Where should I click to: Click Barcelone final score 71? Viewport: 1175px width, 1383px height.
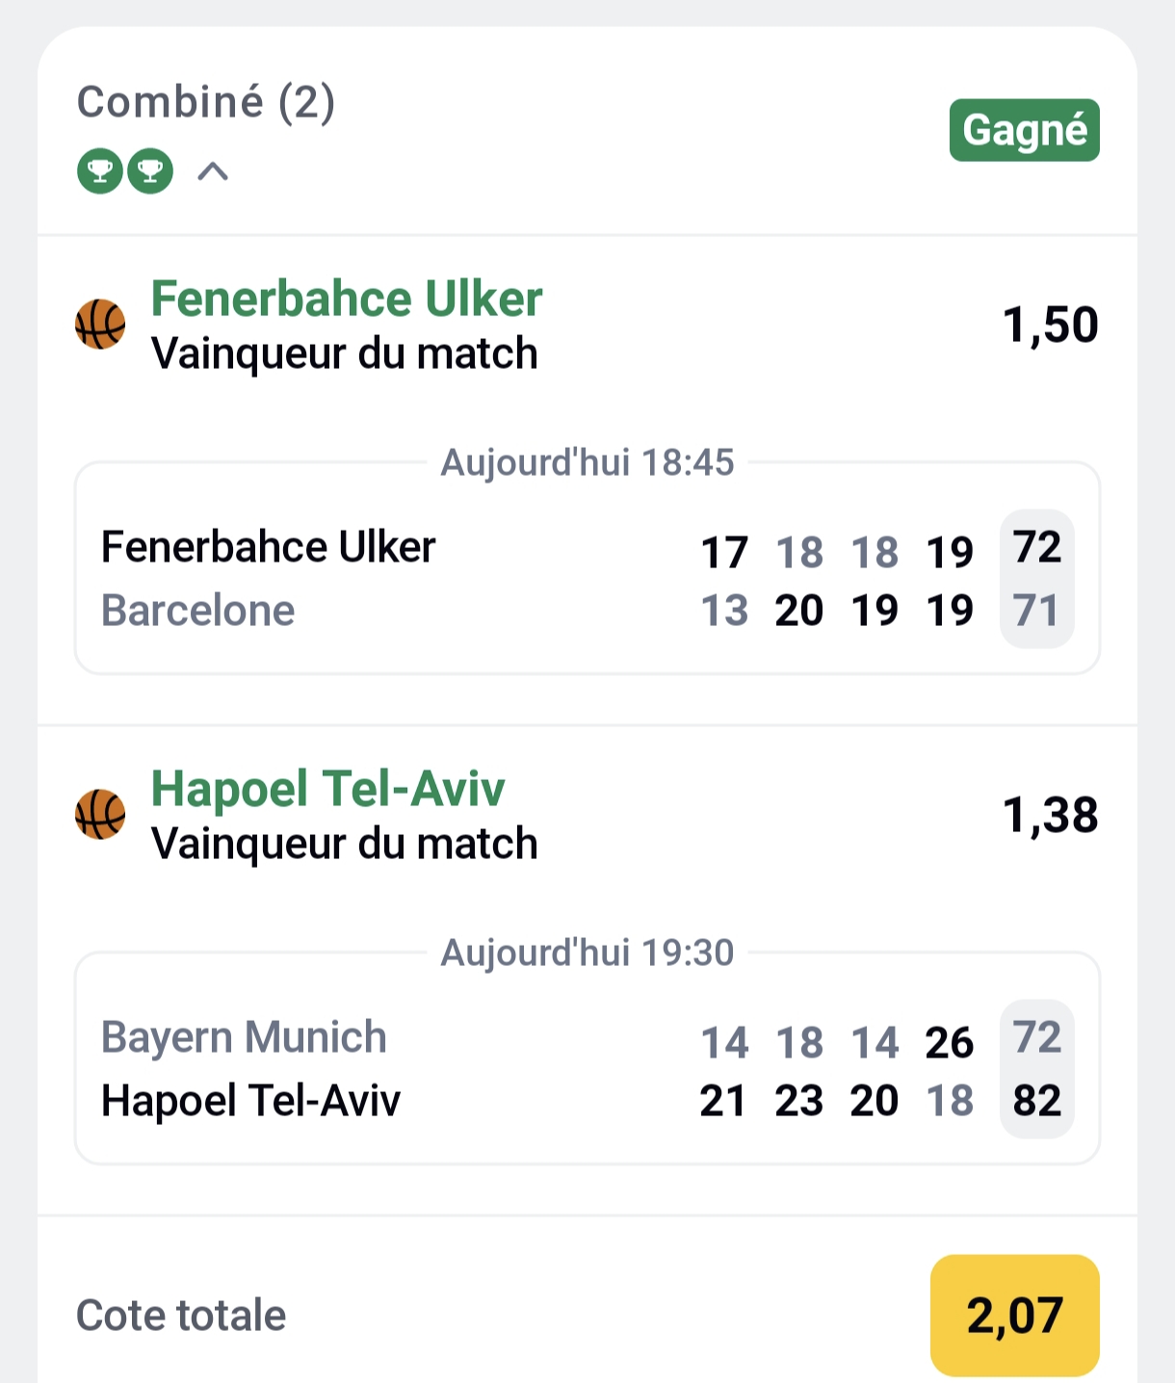pyautogui.click(x=1036, y=611)
